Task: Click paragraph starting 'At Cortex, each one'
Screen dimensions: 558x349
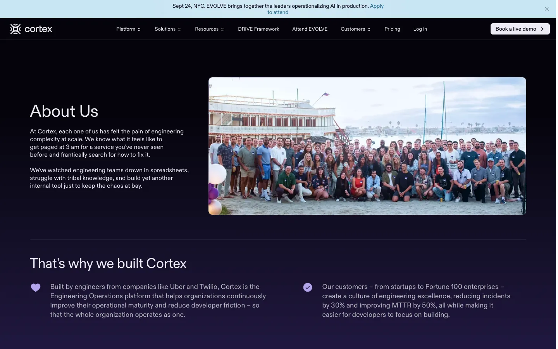Action: pyautogui.click(x=107, y=143)
